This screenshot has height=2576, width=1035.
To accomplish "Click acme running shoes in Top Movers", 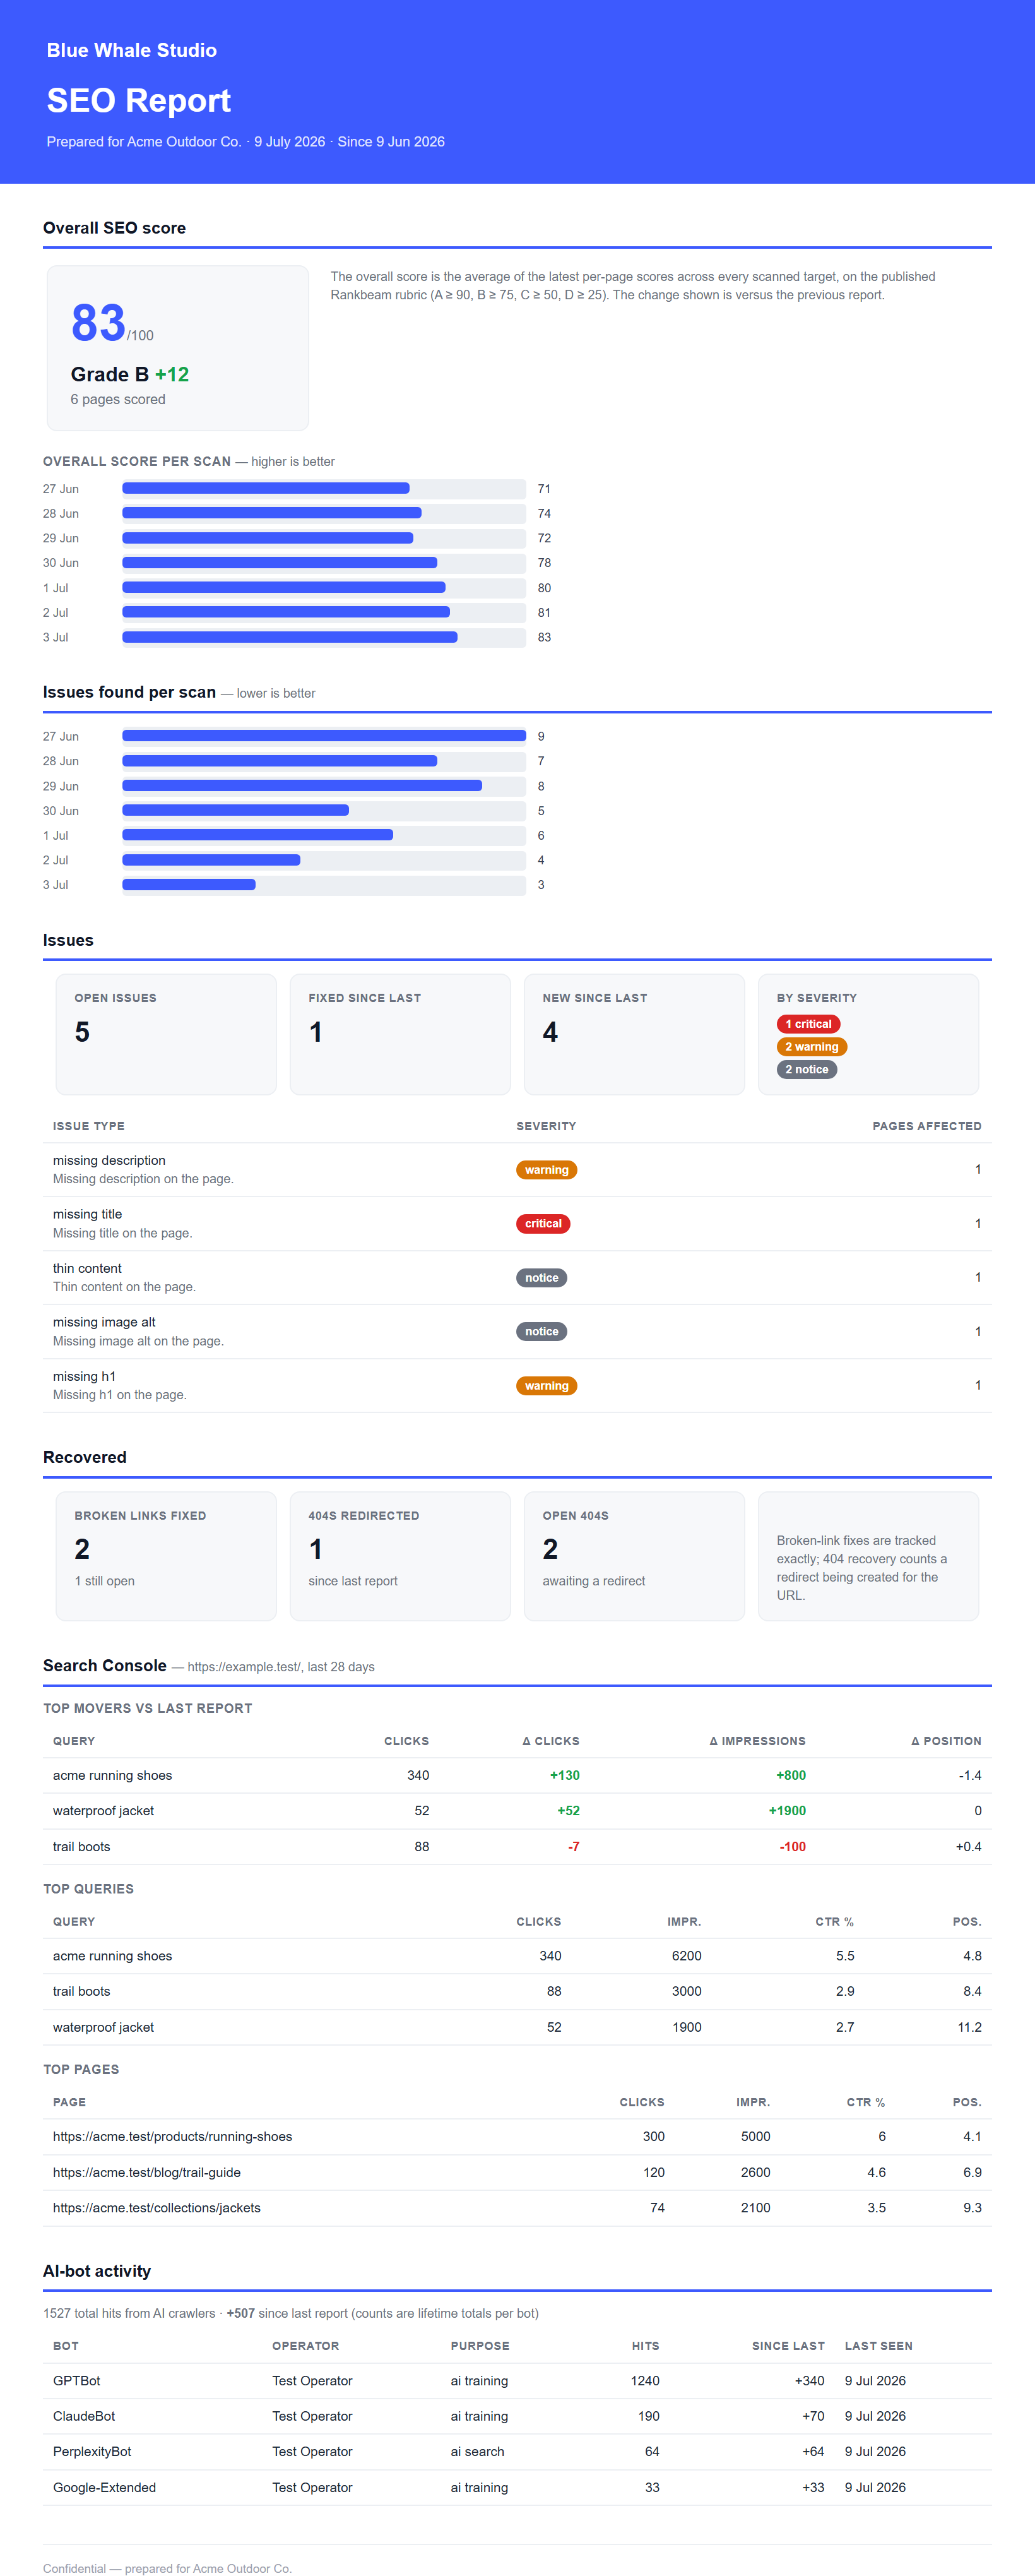I will pos(112,1775).
